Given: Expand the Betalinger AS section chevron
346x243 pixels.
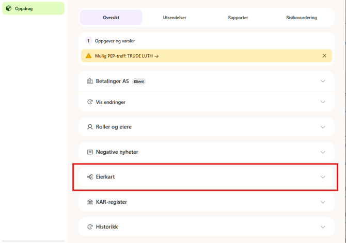Looking at the screenshot, I should click(x=323, y=81).
